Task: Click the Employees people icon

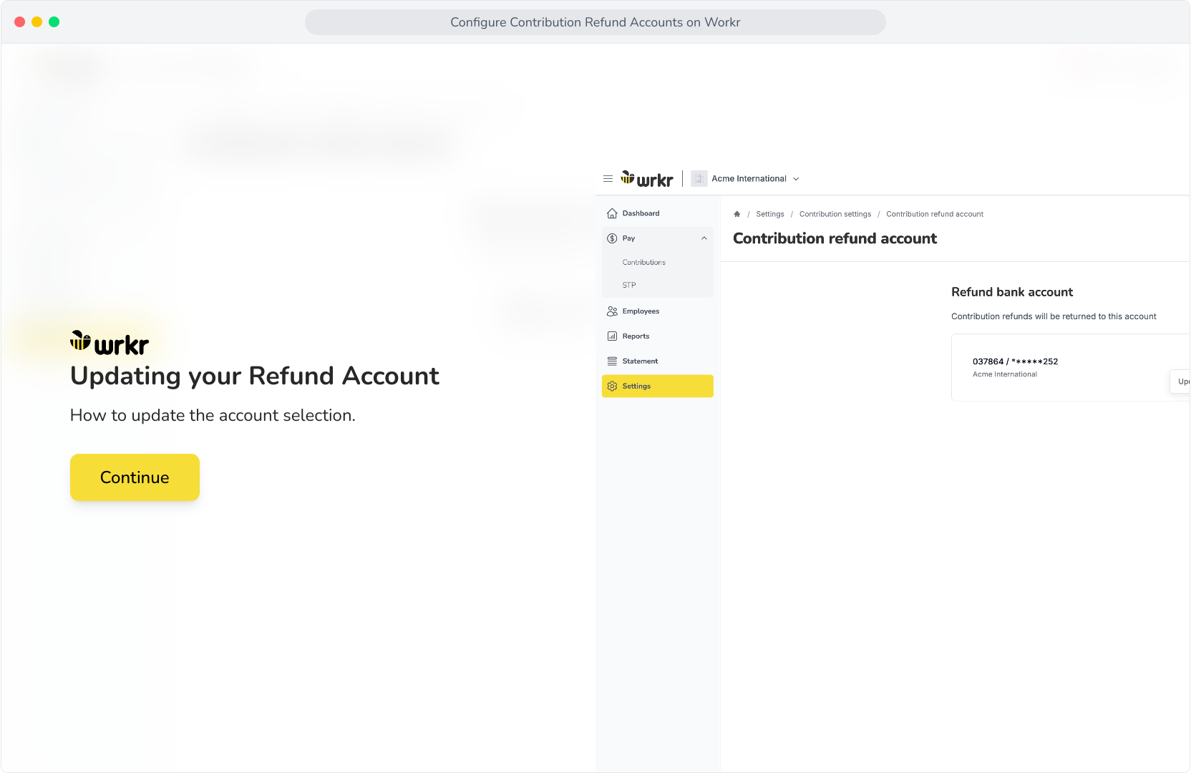Action: click(612, 311)
